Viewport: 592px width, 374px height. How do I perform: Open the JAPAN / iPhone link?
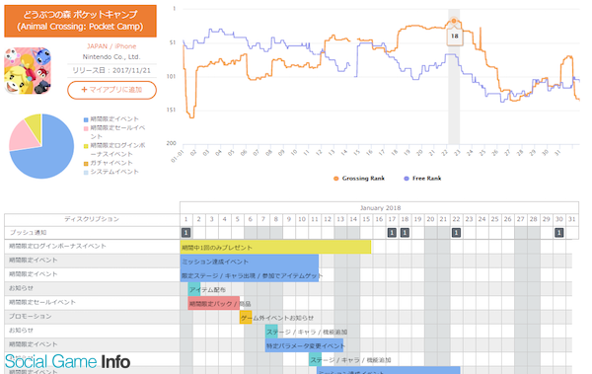coord(111,46)
